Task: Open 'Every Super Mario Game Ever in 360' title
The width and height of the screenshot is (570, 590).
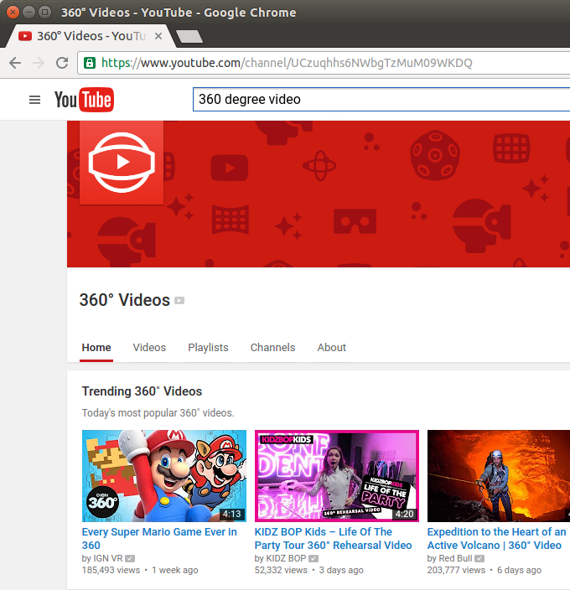Action: pos(159,538)
